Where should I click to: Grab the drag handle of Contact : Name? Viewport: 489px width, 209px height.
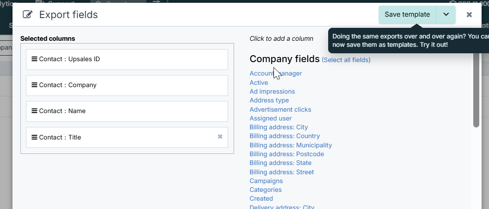tap(34, 111)
